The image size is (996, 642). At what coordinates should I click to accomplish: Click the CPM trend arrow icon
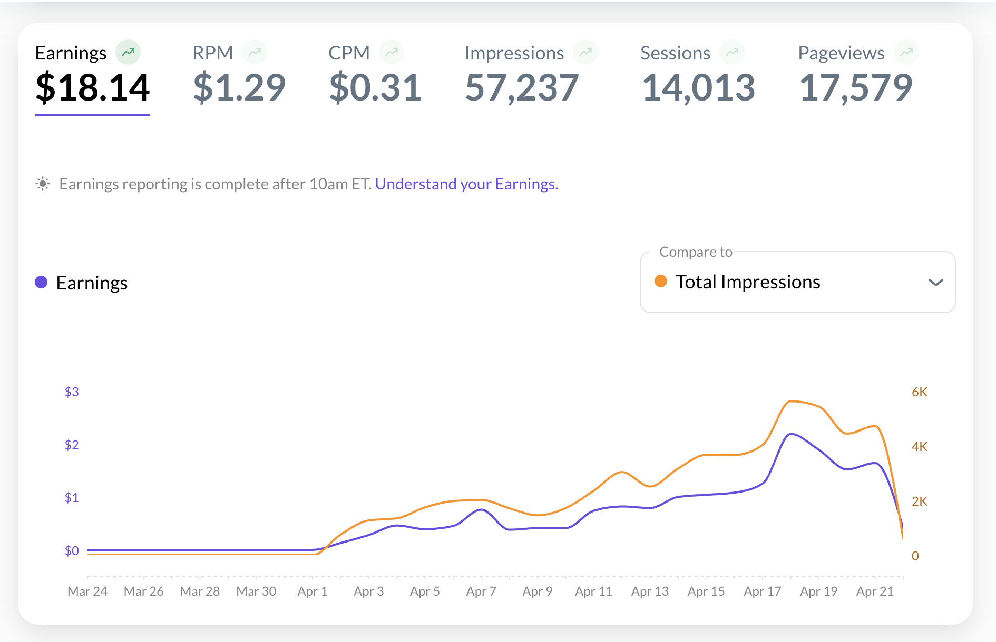(392, 53)
